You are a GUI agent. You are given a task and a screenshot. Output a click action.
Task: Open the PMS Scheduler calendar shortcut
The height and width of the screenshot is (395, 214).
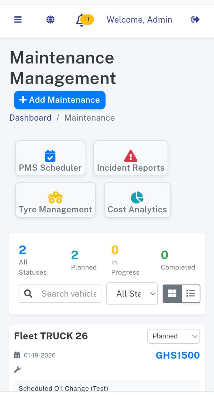(50, 158)
